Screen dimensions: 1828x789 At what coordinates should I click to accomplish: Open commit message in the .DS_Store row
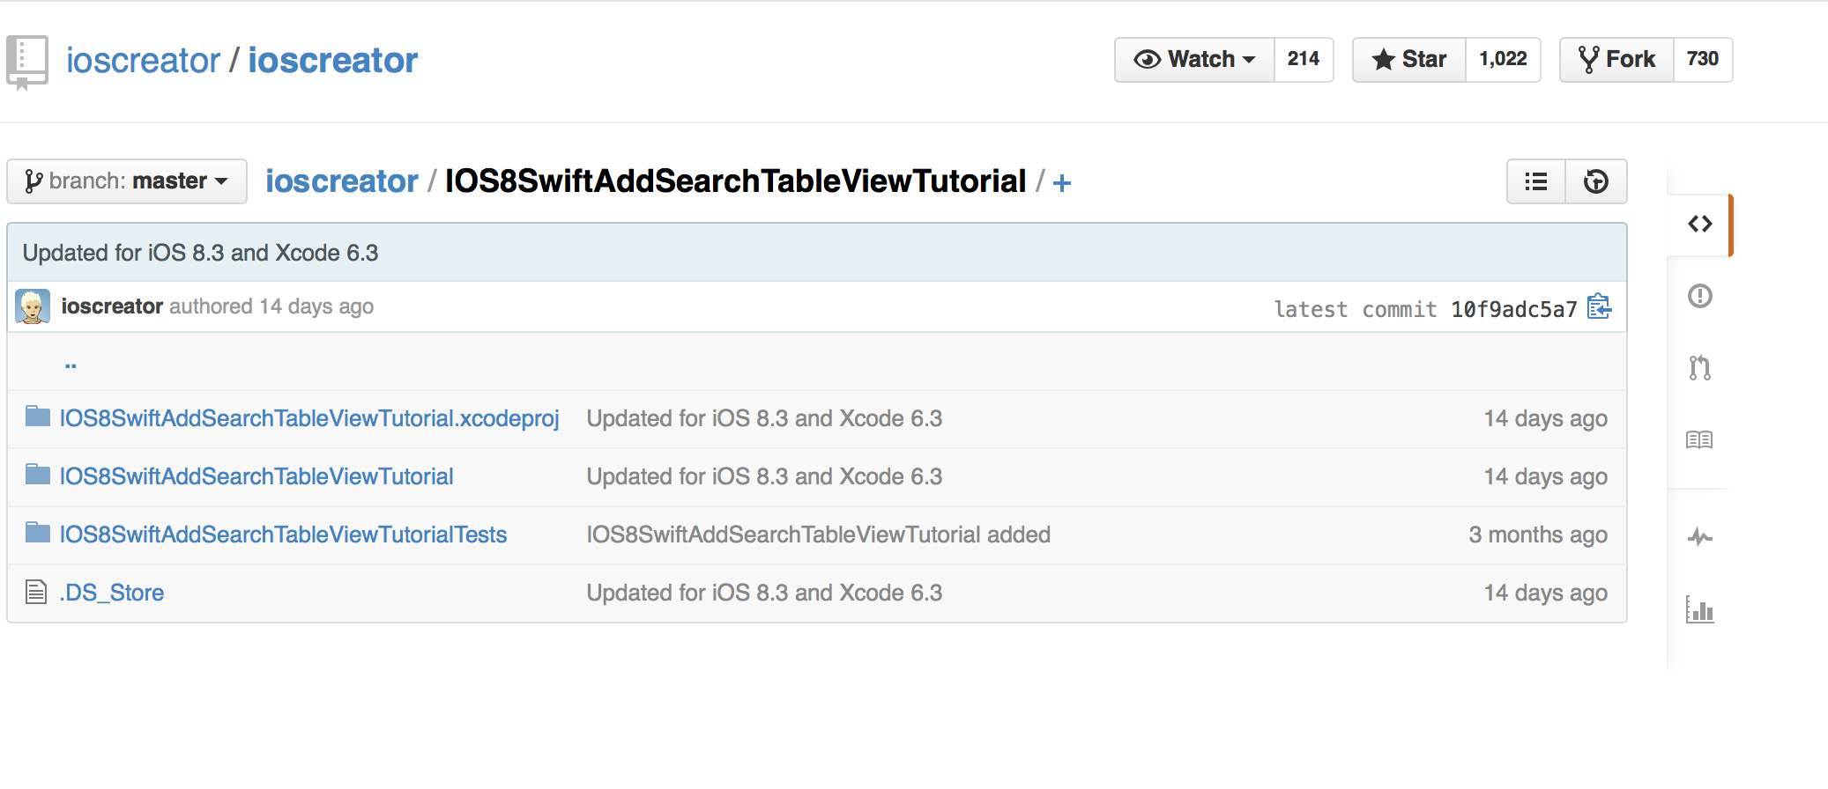coord(764,593)
